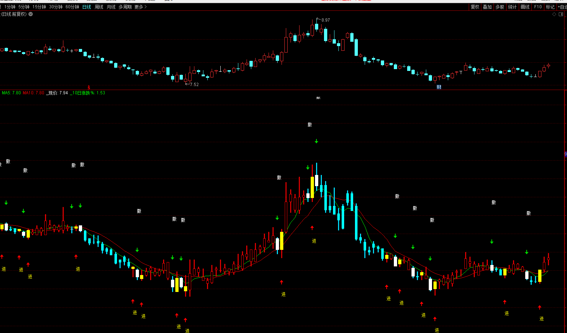Click the diamond icon at chart top-right
Image resolution: width=567 pixels, height=333 pixels.
[x=554, y=14]
